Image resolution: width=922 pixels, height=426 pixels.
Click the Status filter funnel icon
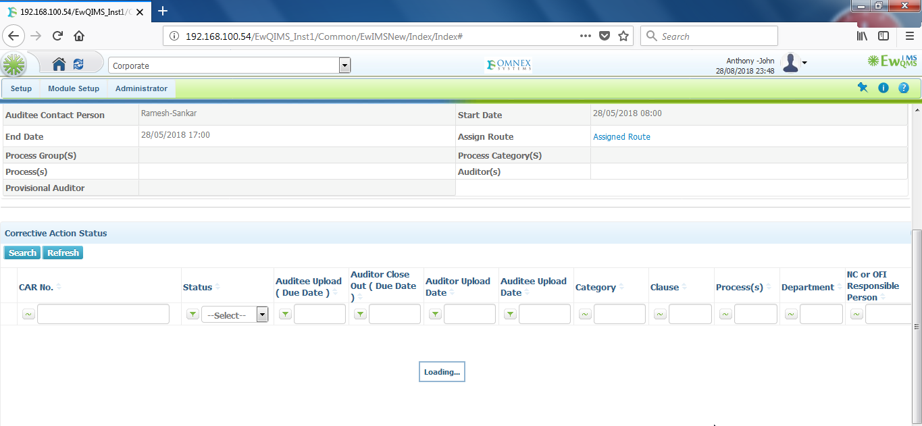tap(193, 314)
